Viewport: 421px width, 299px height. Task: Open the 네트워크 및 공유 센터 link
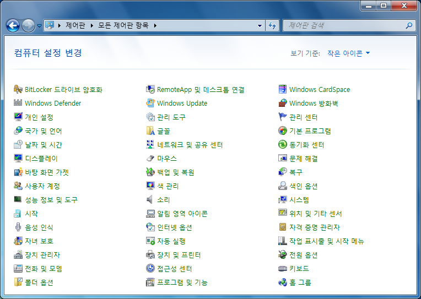click(x=190, y=145)
